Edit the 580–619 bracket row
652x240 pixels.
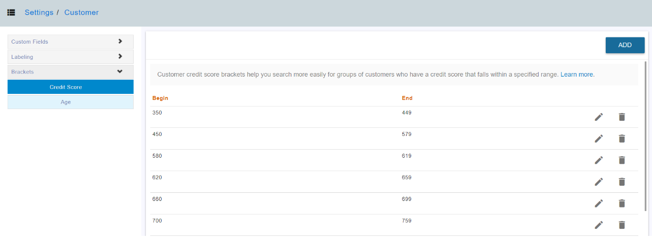click(x=599, y=160)
